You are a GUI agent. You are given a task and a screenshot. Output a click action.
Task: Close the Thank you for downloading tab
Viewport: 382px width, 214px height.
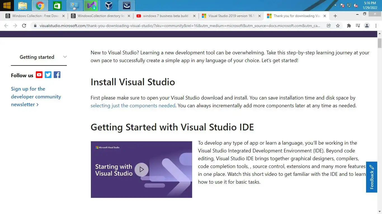[325, 16]
